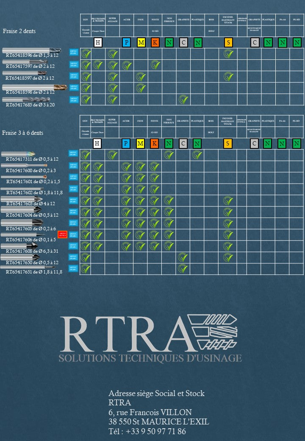
Task: Click the Inconel checkmark for RT65417650
Action: (227, 257)
